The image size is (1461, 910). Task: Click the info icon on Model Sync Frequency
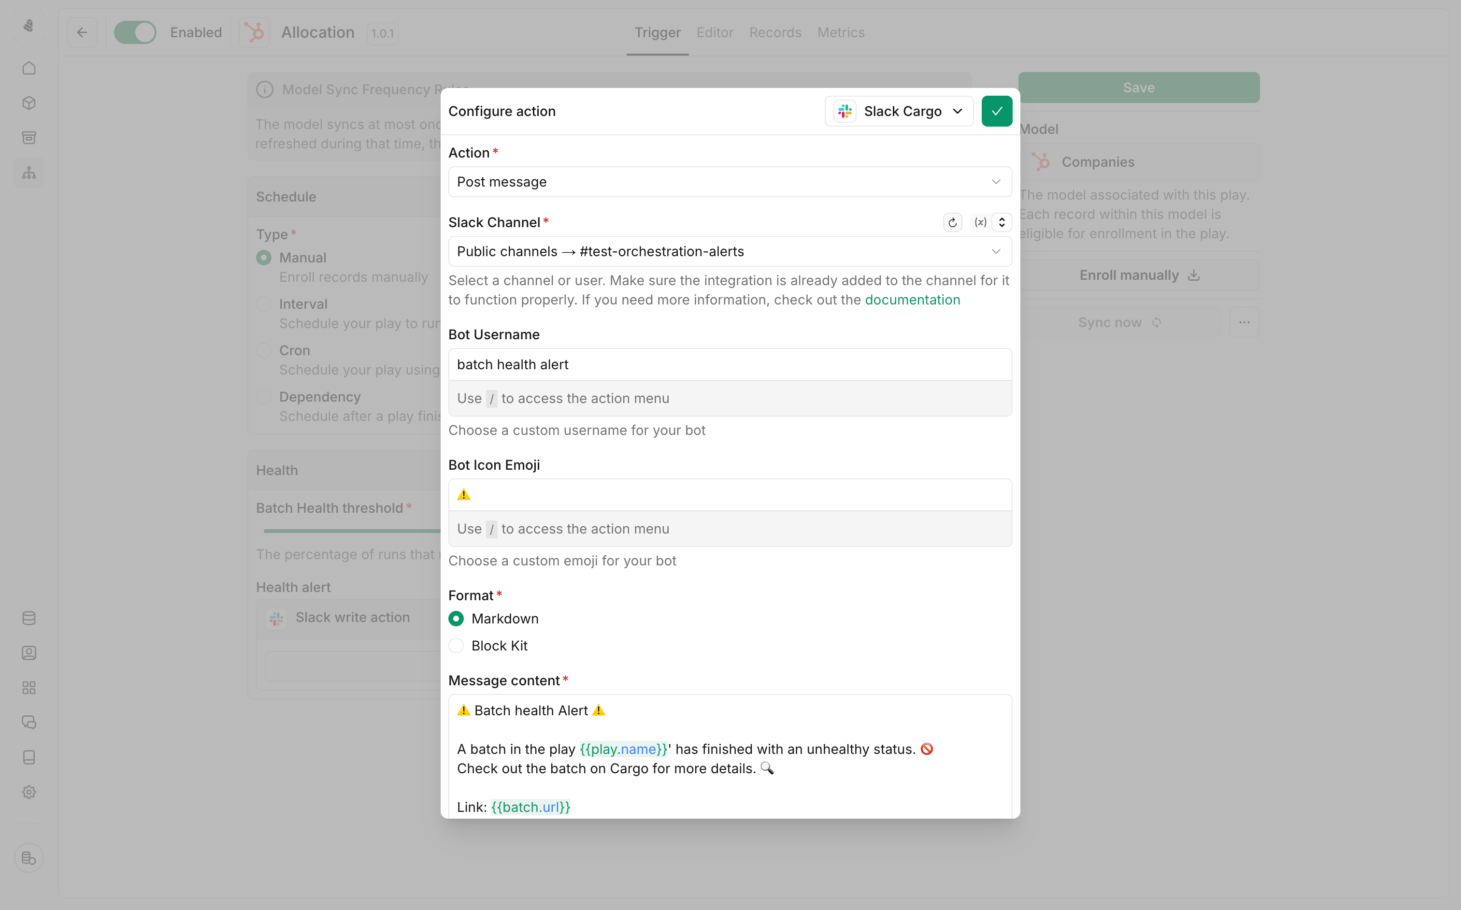point(265,90)
